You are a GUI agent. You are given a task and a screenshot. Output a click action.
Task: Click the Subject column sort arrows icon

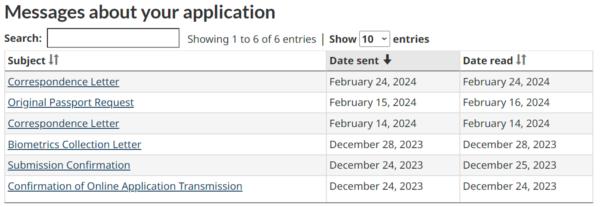click(54, 60)
